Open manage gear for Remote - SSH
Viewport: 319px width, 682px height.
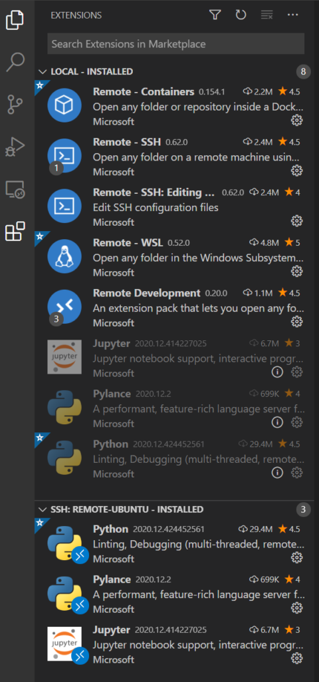click(296, 170)
